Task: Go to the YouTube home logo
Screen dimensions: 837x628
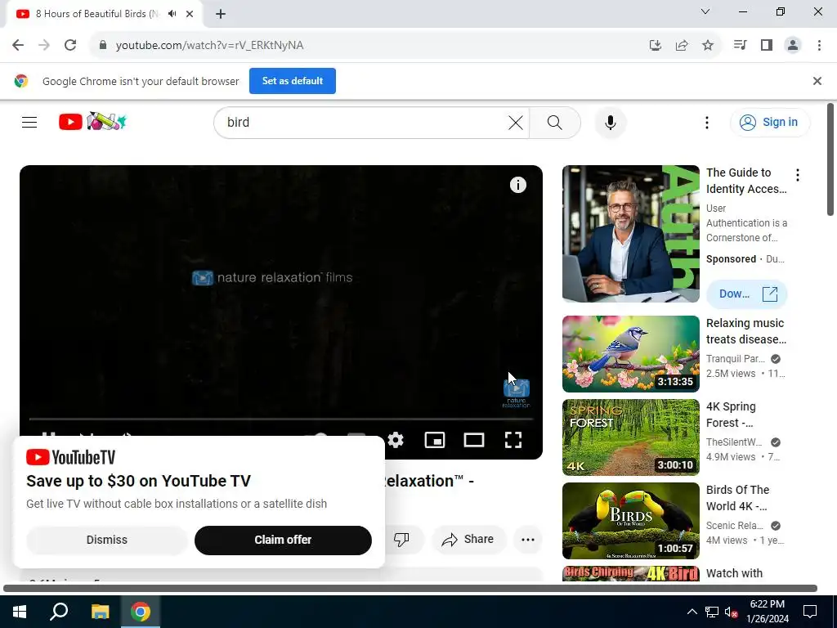Action: click(92, 122)
